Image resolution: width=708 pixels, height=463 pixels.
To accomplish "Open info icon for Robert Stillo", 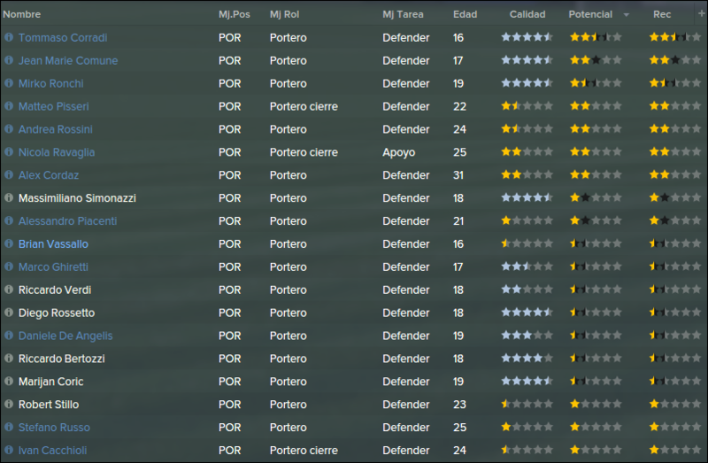I will pyautogui.click(x=9, y=404).
